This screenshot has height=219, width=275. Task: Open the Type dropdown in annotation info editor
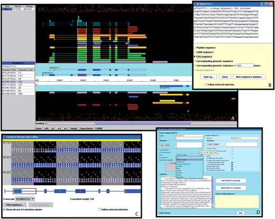189,155
